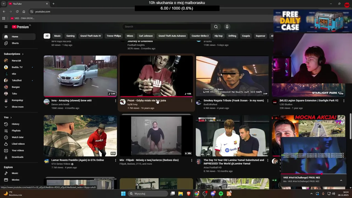
Task: Click the search magnifier button
Action: point(216,27)
